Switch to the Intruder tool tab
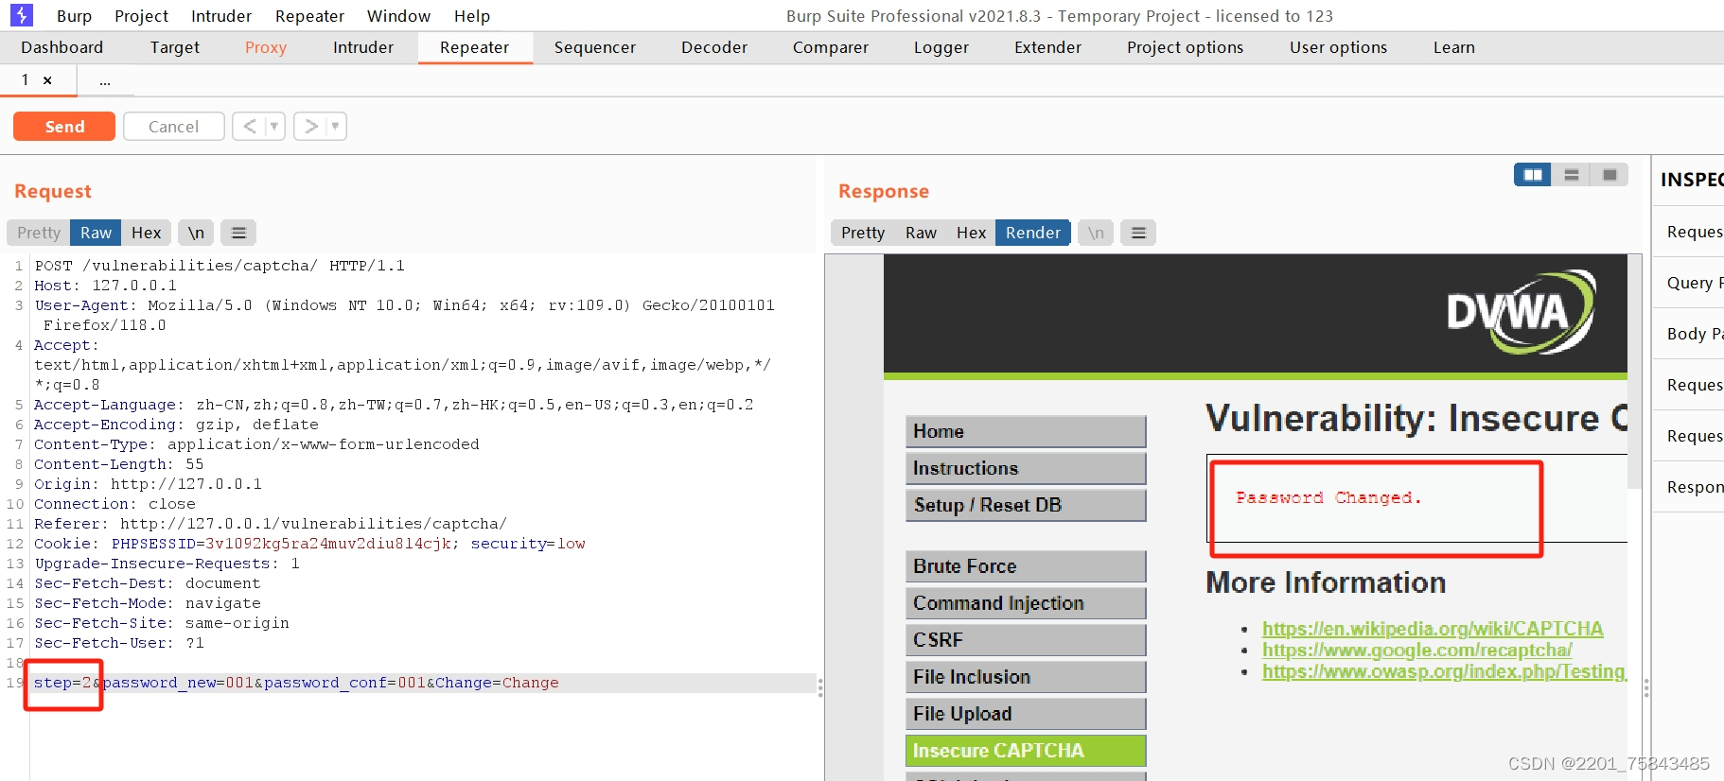This screenshot has width=1724, height=781. coord(362,47)
